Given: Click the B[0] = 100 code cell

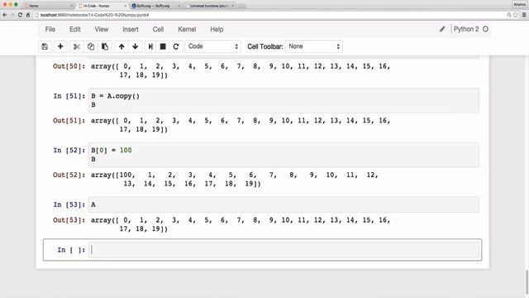Looking at the screenshot, I should coord(284,155).
